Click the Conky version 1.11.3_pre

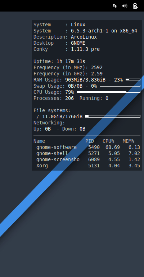(x=85, y=49)
